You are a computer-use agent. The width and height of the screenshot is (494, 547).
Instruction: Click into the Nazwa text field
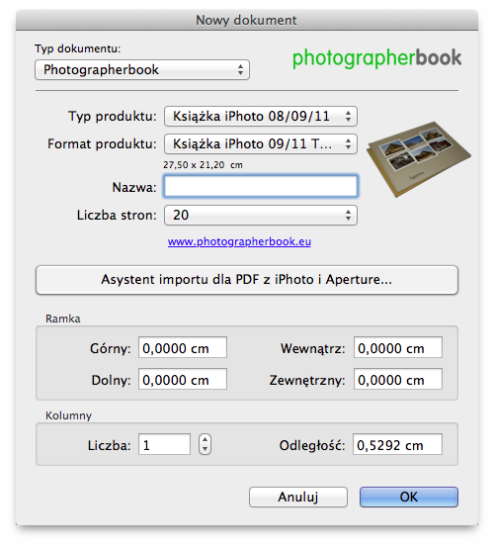261,186
